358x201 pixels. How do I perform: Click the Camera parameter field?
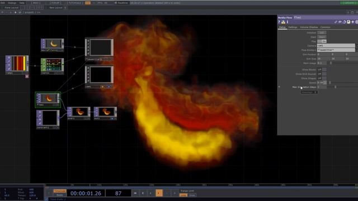click(x=336, y=46)
